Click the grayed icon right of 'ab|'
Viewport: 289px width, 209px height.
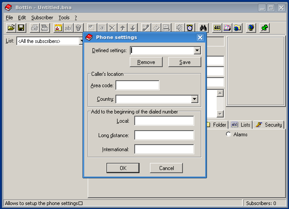(x=78, y=28)
